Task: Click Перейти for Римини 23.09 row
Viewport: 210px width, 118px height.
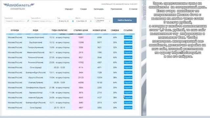Action: (128, 63)
